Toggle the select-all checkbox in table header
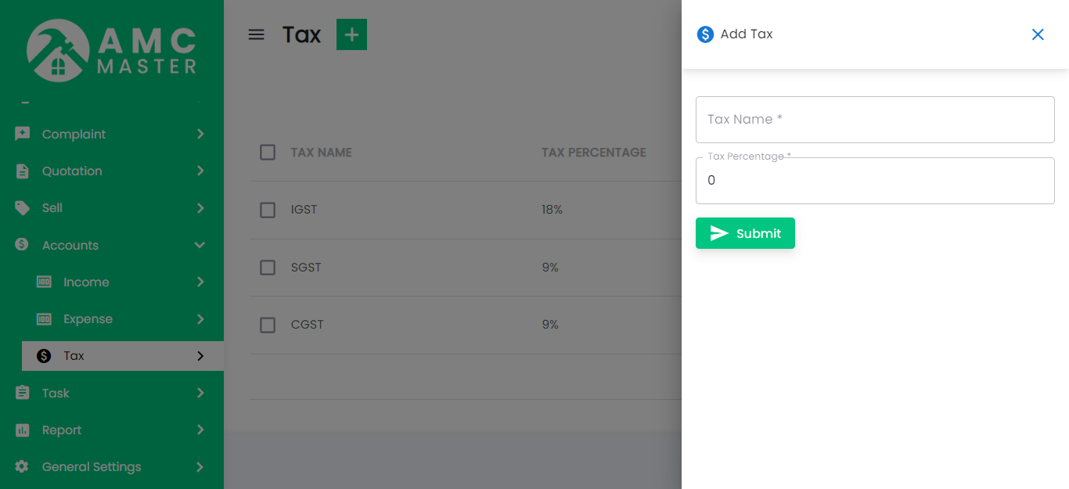The width and height of the screenshot is (1069, 489). point(267,152)
